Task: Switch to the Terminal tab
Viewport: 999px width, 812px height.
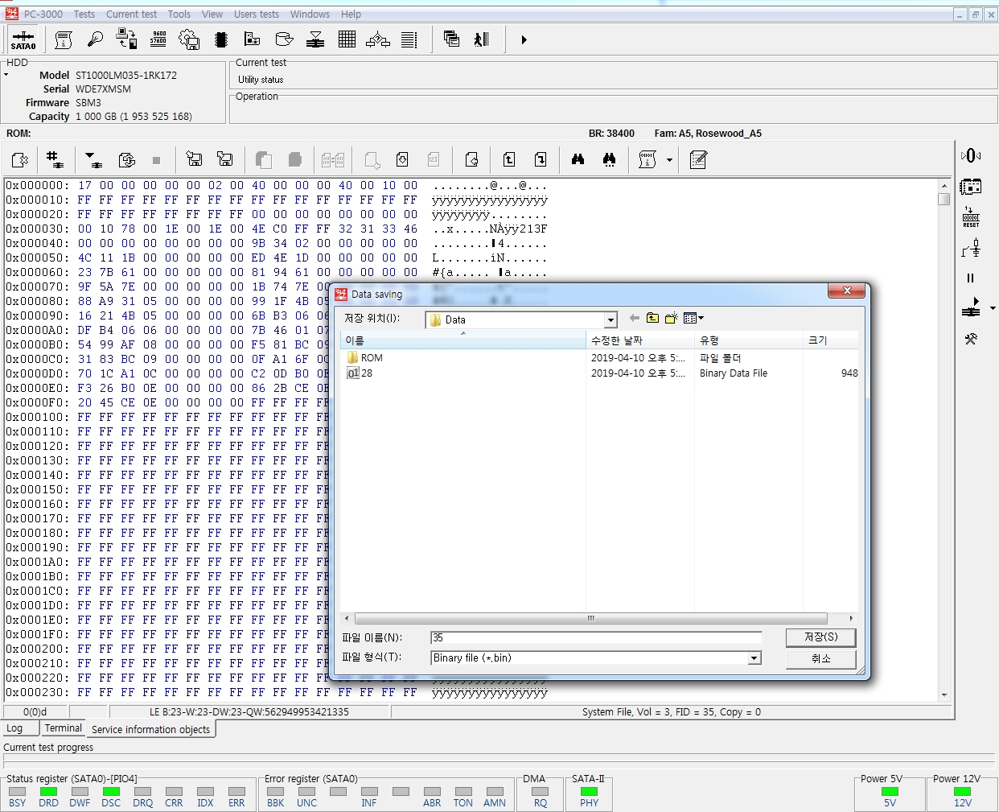Action: [63, 728]
